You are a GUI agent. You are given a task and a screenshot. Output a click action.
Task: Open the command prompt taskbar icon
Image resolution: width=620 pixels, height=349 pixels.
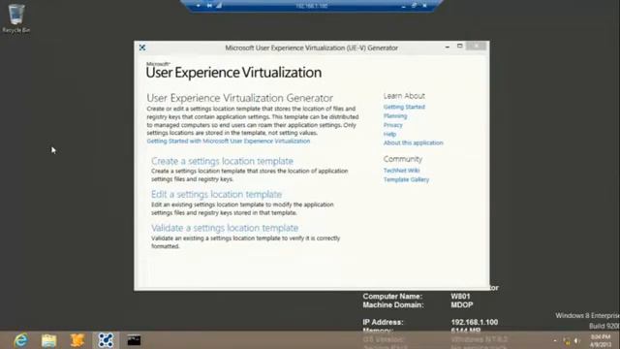point(134,340)
